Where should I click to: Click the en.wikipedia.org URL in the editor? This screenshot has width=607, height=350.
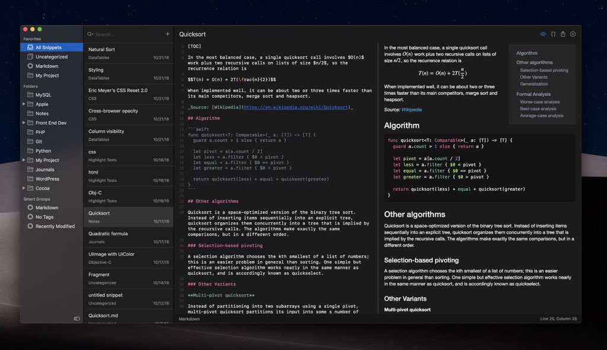(x=296, y=107)
